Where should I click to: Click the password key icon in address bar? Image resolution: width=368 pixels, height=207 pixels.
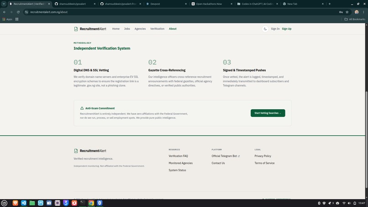point(341,12)
